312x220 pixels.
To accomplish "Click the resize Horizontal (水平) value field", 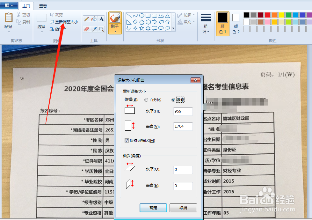I will [x=183, y=111].
